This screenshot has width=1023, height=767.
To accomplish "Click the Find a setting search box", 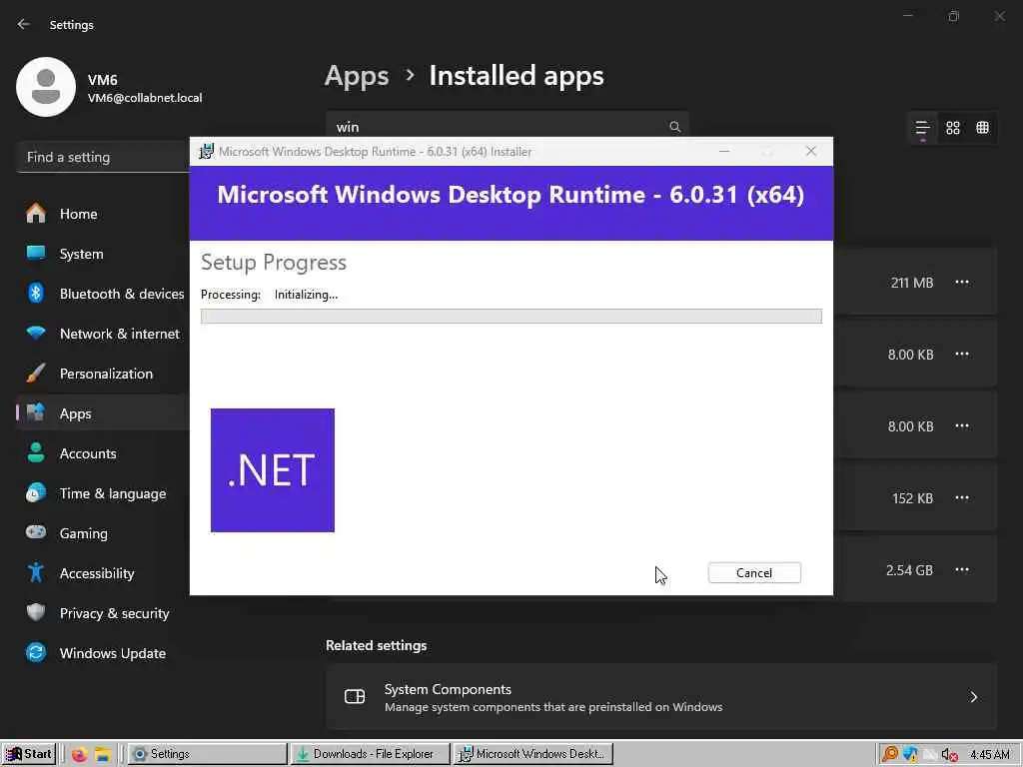I will pyautogui.click(x=103, y=157).
